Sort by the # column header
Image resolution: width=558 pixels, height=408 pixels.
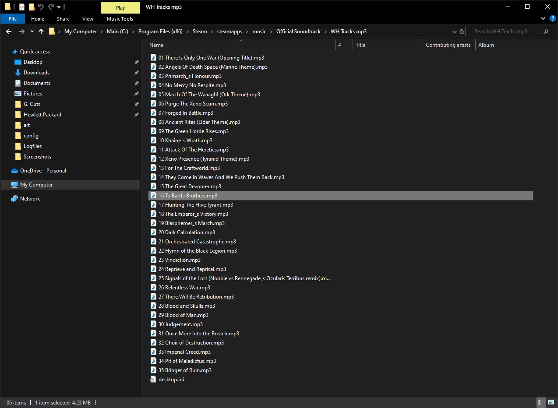[x=339, y=45]
